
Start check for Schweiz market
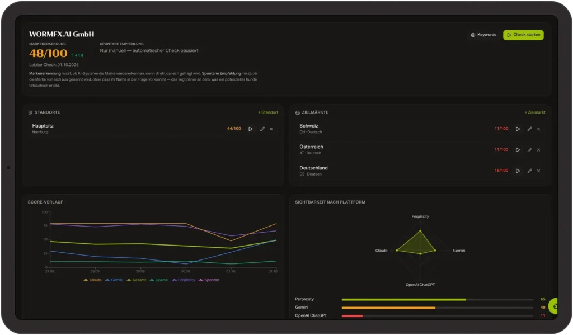click(518, 129)
